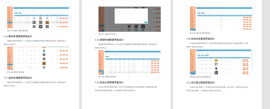270x109 pixels.
Task: Select the figure 5.20 drug information screenshot
Action: (221, 62)
